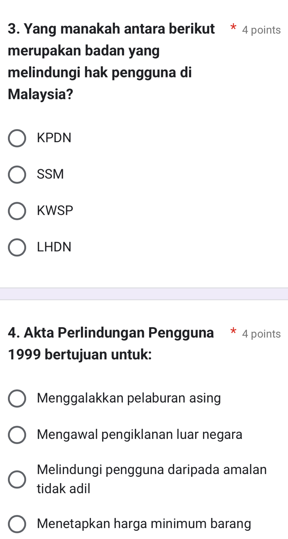Select radio for Menggalakkan pelaburan asing
288x539 pixels.
point(17,399)
